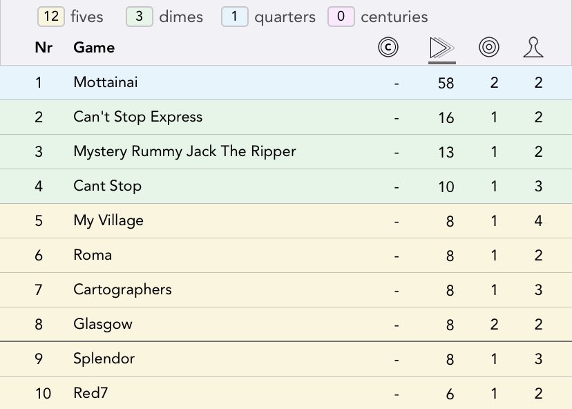Open the Red7 game row
Viewport: 572px width, 409px height.
[286, 393]
